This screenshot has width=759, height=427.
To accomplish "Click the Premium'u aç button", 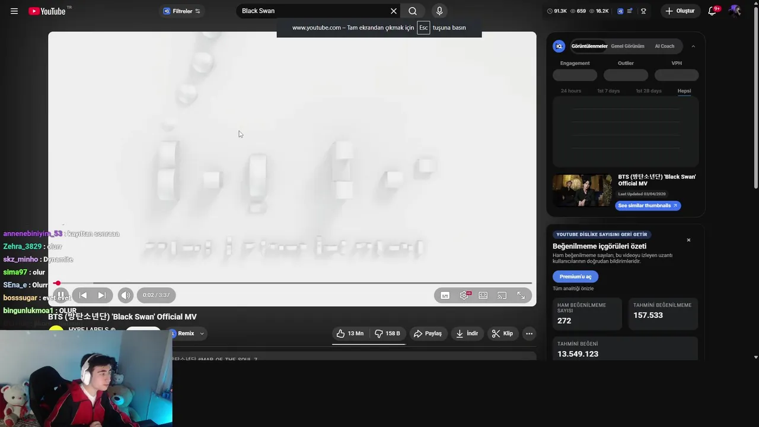I will pyautogui.click(x=575, y=276).
